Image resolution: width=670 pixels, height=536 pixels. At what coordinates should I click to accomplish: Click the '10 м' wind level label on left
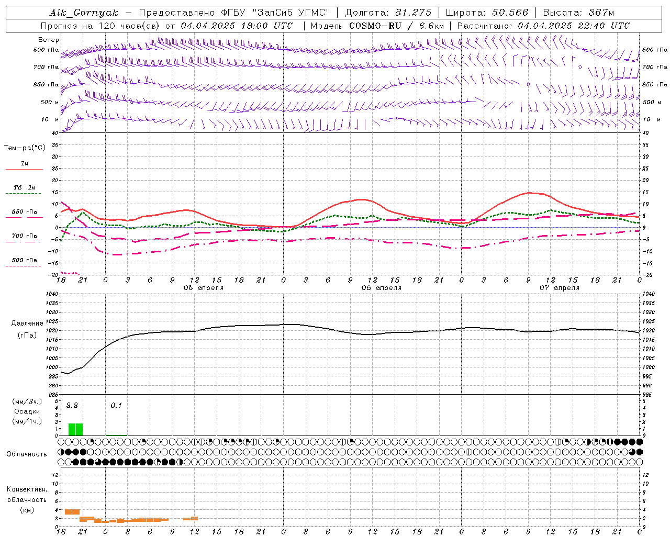50,119
